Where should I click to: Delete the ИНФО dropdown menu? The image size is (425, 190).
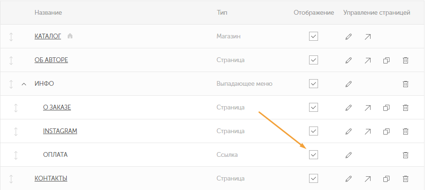[406, 84]
